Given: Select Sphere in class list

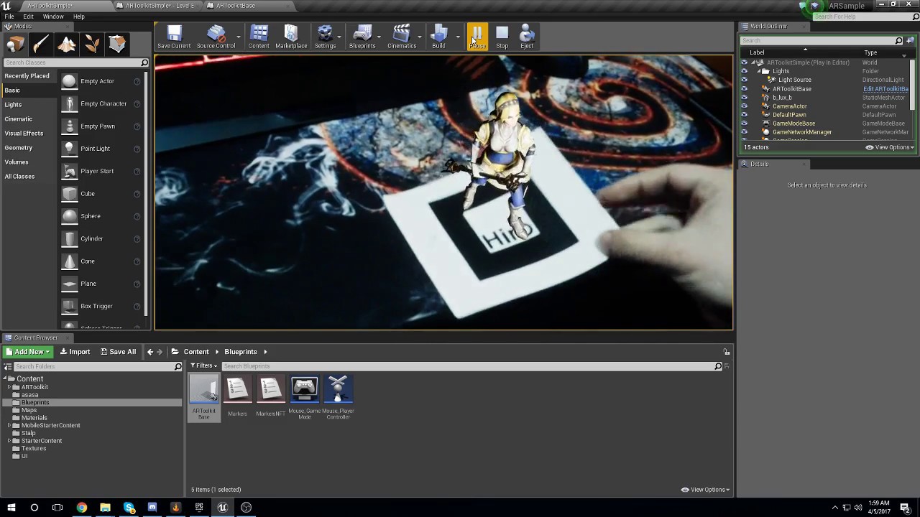Looking at the screenshot, I should pyautogui.click(x=101, y=216).
